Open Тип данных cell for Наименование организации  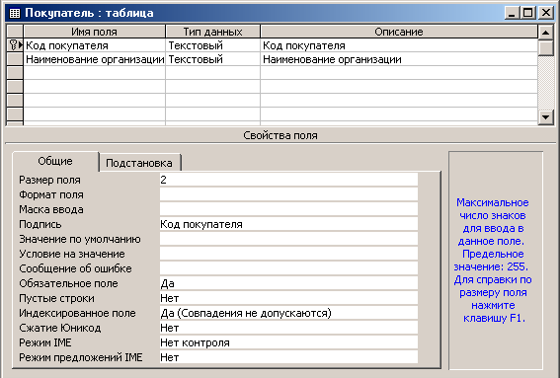pos(213,59)
